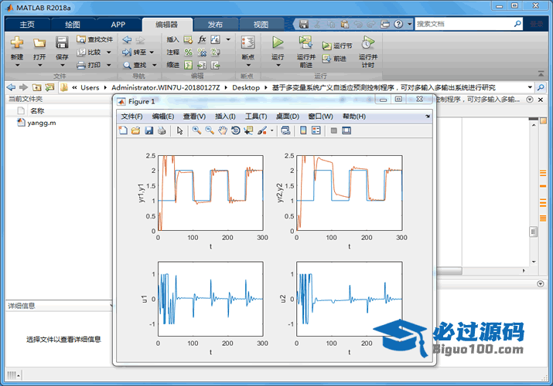Click the 打印 (Print) button in the ribbon
The width and height of the screenshot is (553, 386).
coord(90,65)
